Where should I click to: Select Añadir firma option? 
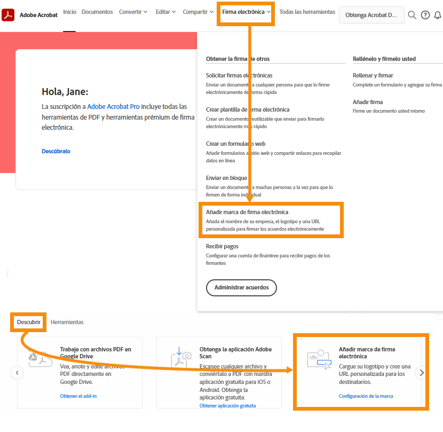[x=368, y=102]
